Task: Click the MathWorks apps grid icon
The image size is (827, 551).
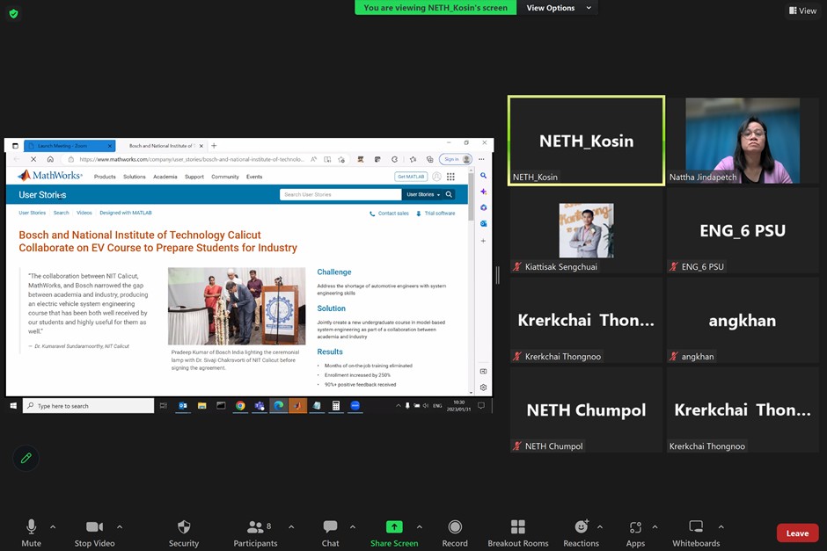Action: [x=450, y=177]
